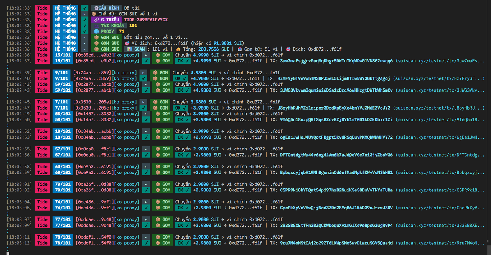Click the green checkmark in the 18:02:56 row
Viewport: 491px width, 255px height.
(146, 155)
